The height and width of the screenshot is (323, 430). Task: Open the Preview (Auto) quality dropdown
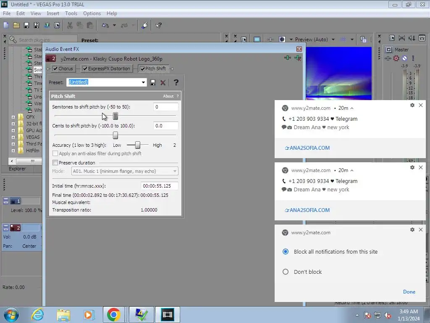[333, 40]
